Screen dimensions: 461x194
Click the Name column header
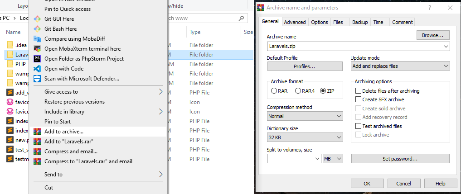(13, 32)
